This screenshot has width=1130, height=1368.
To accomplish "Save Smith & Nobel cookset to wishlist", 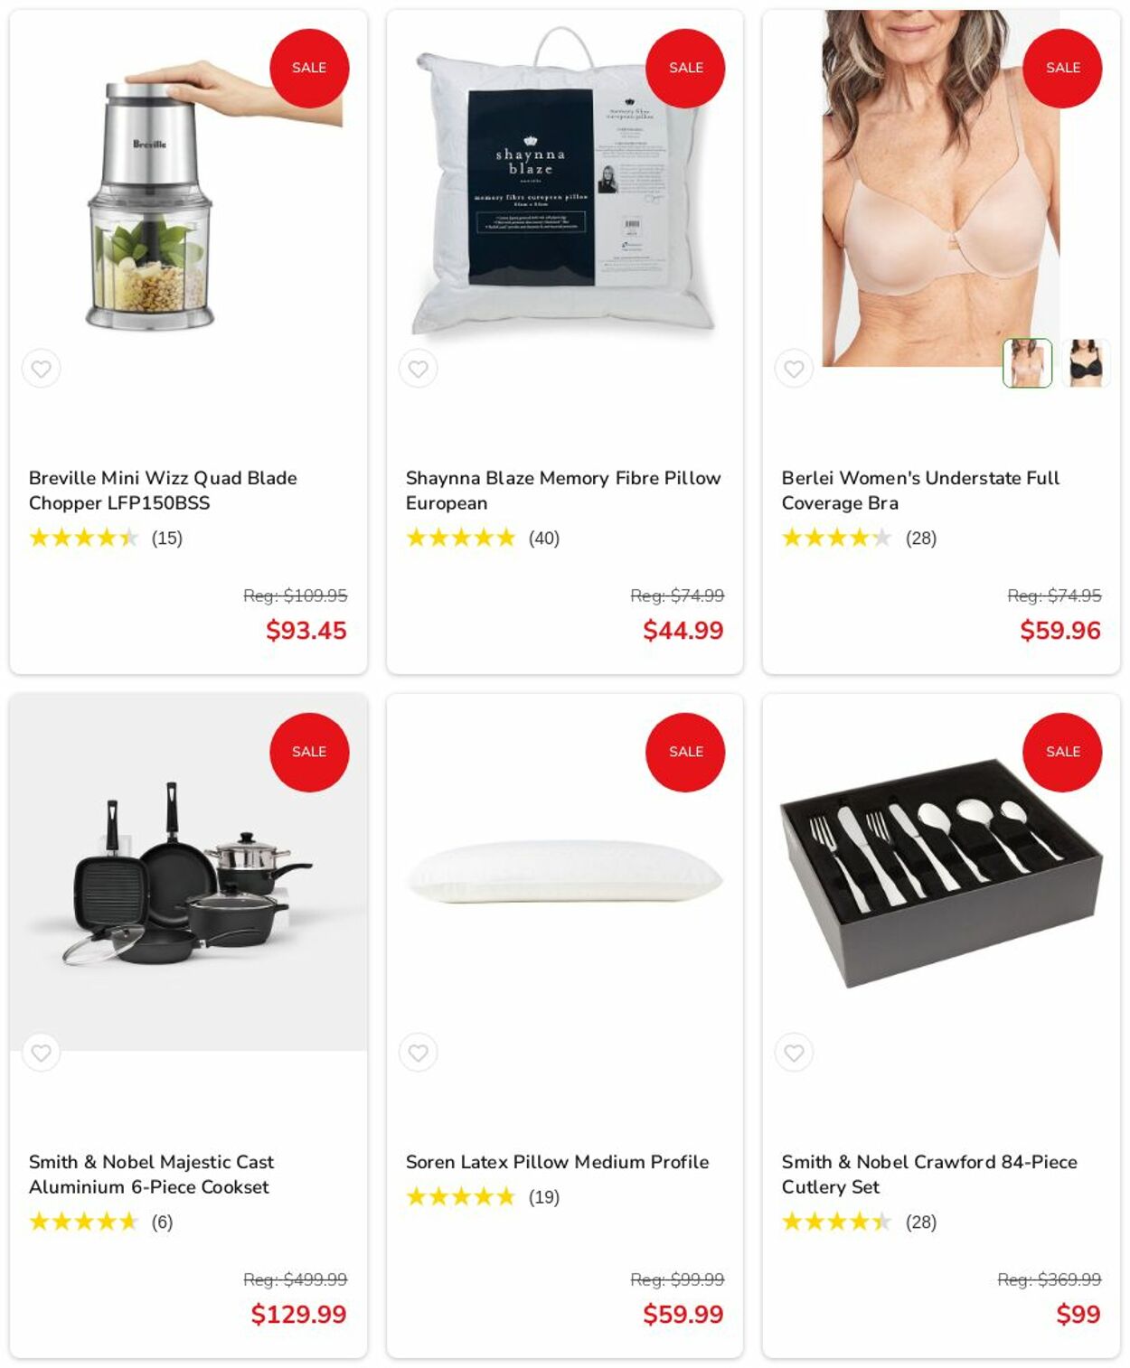I will tap(42, 1053).
